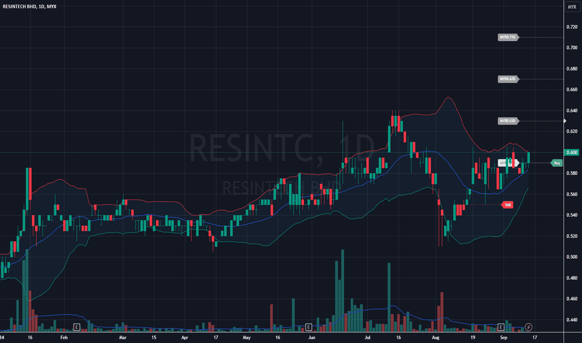The image size is (582, 343).
Task: Click the lightning bolt event icon
Action: pyautogui.click(x=528, y=327)
